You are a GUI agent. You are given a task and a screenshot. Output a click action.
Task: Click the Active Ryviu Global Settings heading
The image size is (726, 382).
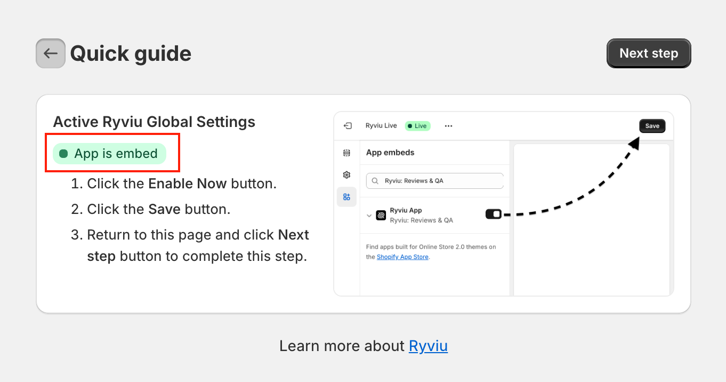point(154,122)
